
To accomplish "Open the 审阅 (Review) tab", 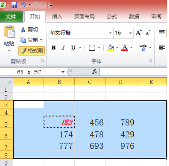I will 156,17.
